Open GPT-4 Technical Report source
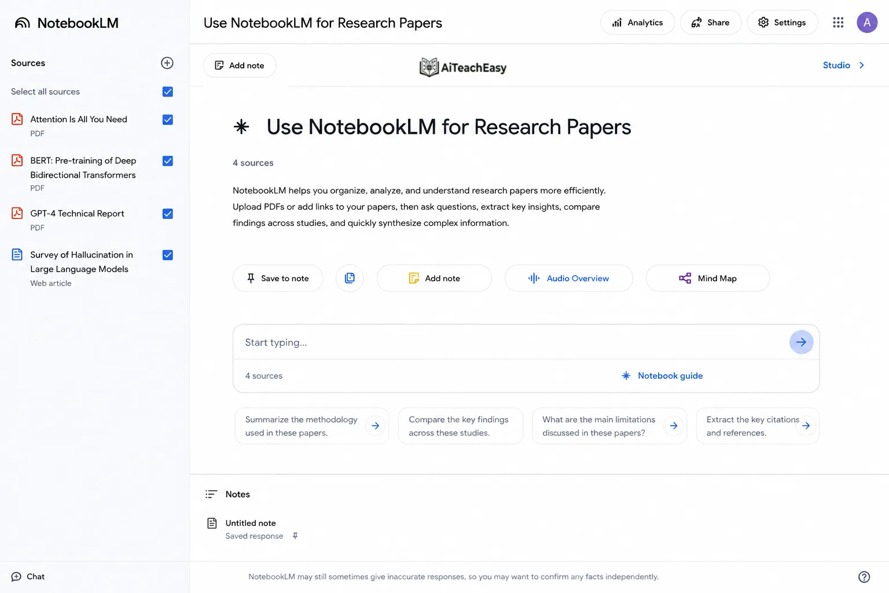Viewport: 889px width, 593px height. [x=77, y=214]
